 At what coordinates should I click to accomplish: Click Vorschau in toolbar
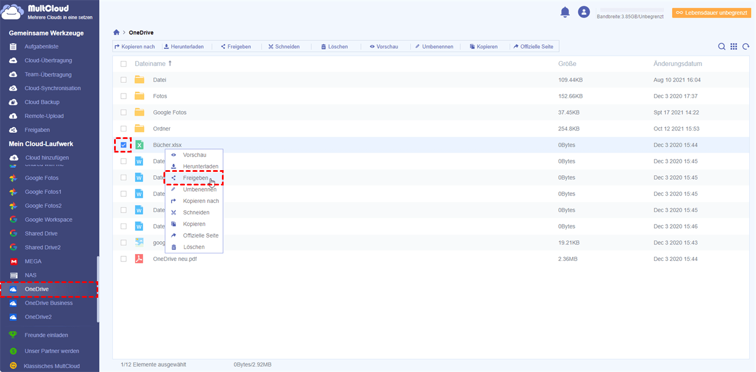[384, 46]
